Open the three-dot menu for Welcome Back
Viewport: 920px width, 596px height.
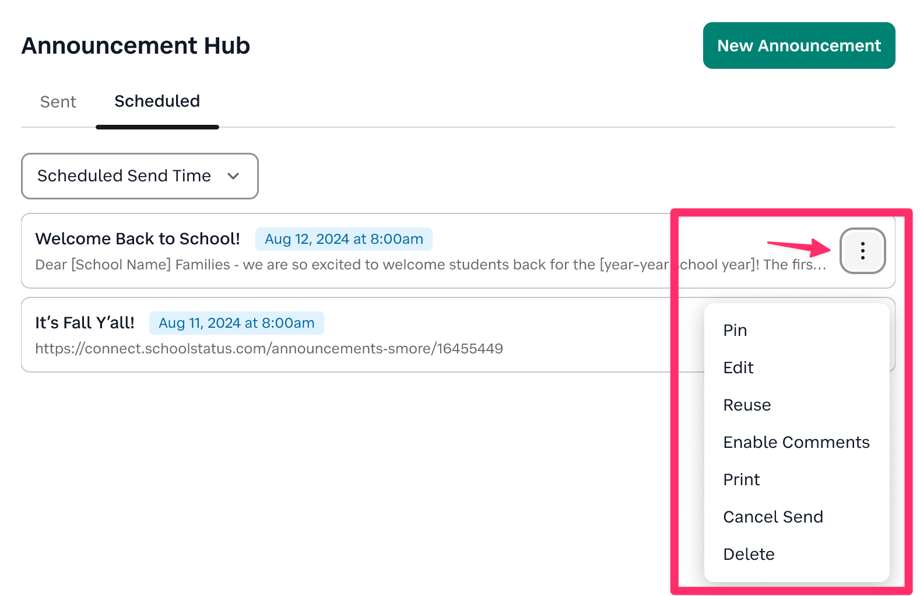tap(862, 251)
